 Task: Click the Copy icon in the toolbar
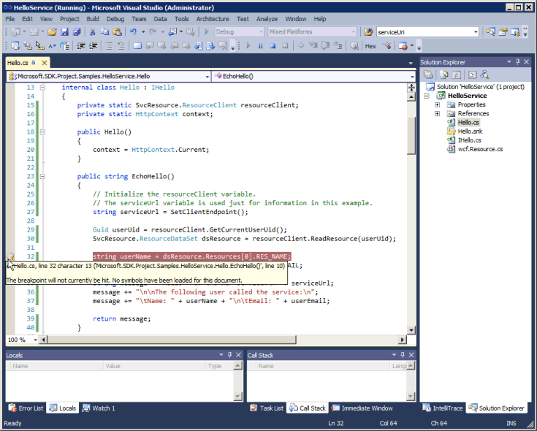pos(104,32)
